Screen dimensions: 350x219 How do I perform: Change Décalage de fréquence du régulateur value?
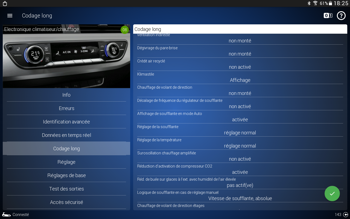tap(240, 106)
